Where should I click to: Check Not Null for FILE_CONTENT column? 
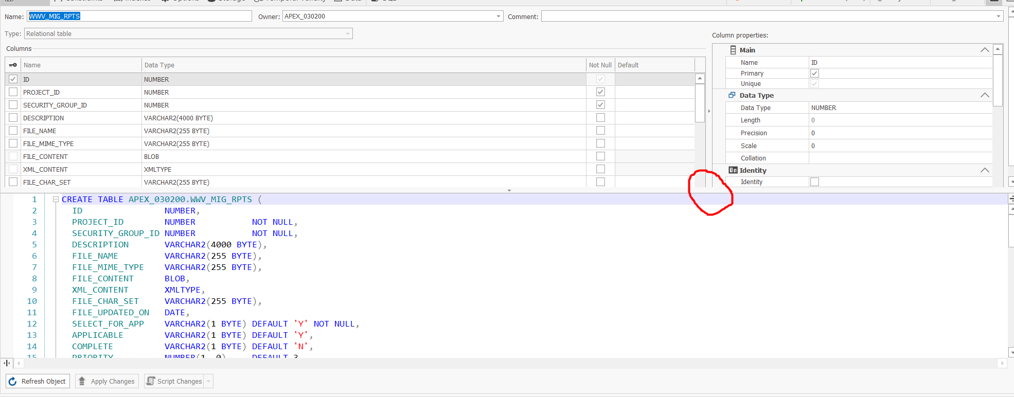600,156
